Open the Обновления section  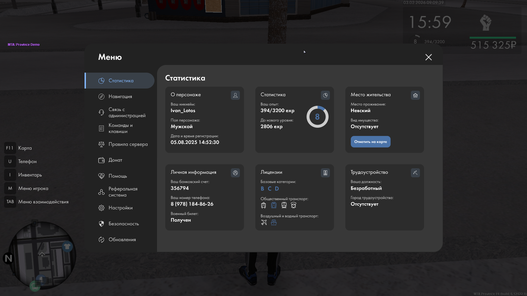(122, 240)
